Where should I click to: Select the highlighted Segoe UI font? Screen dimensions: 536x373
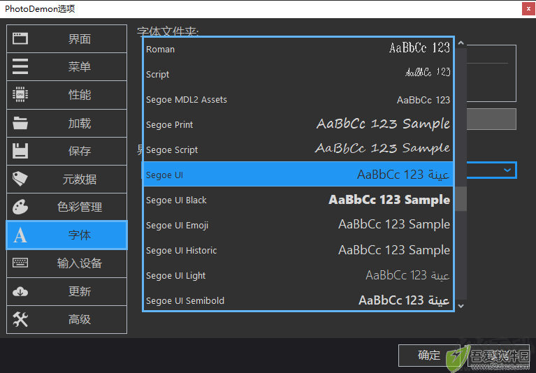pyautogui.click(x=298, y=174)
